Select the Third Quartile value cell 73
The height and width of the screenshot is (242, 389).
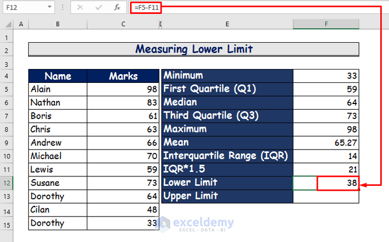pos(326,116)
